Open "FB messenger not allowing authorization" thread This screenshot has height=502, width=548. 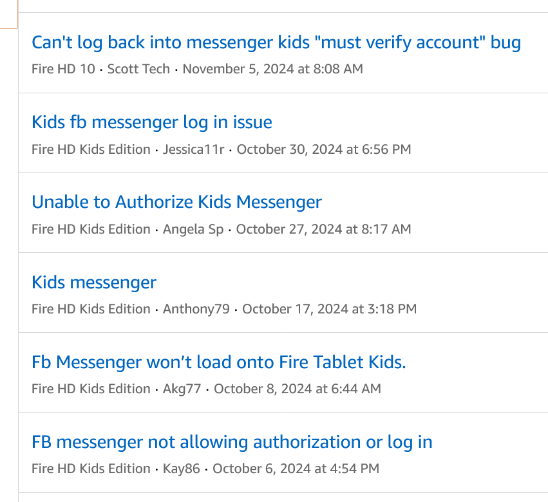[x=232, y=442]
